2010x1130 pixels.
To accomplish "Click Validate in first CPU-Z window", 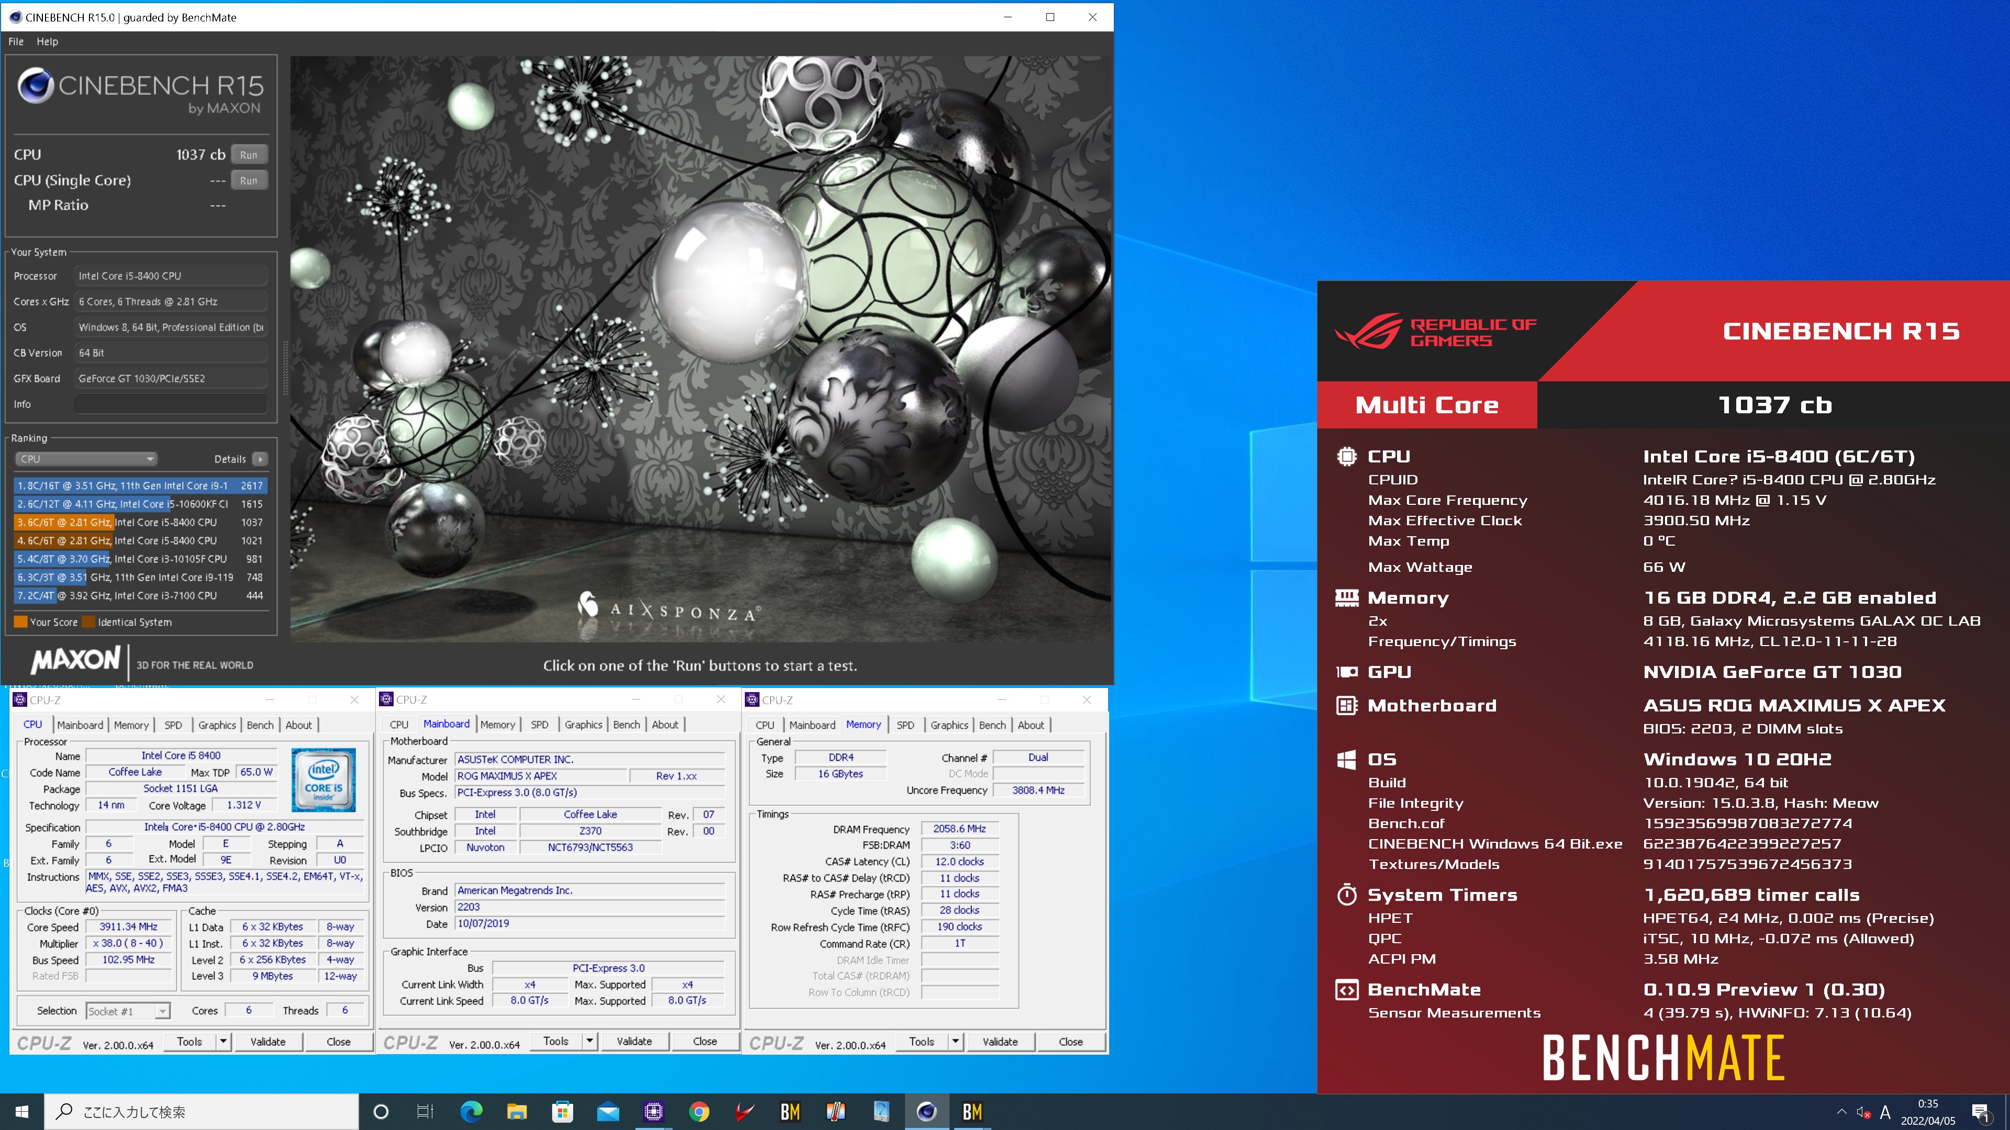I will point(267,1041).
